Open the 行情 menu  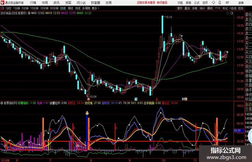pos(33,3)
